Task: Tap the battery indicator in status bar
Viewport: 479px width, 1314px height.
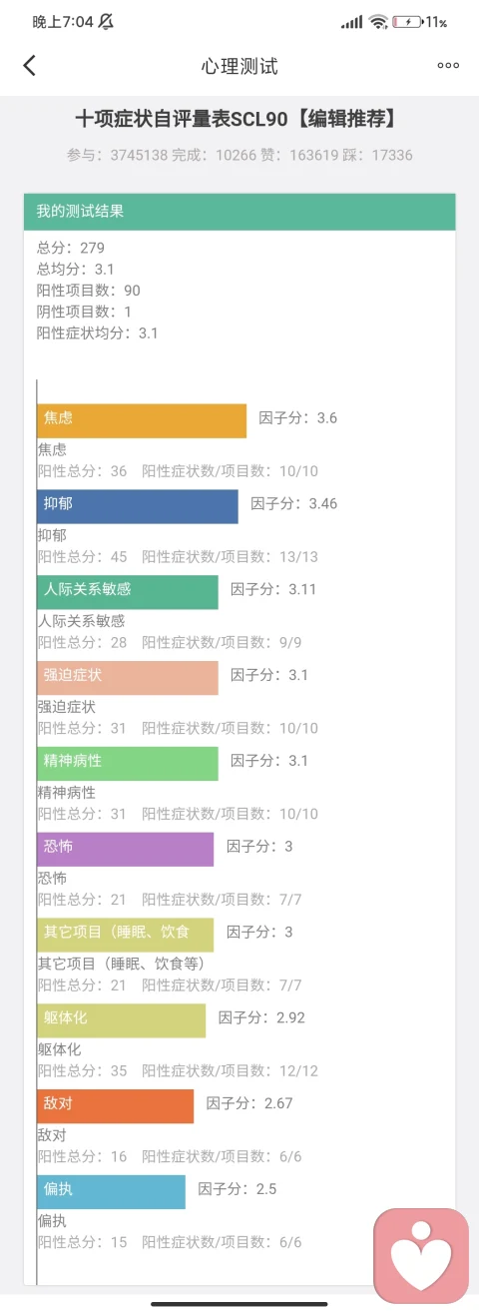Action: (x=407, y=21)
